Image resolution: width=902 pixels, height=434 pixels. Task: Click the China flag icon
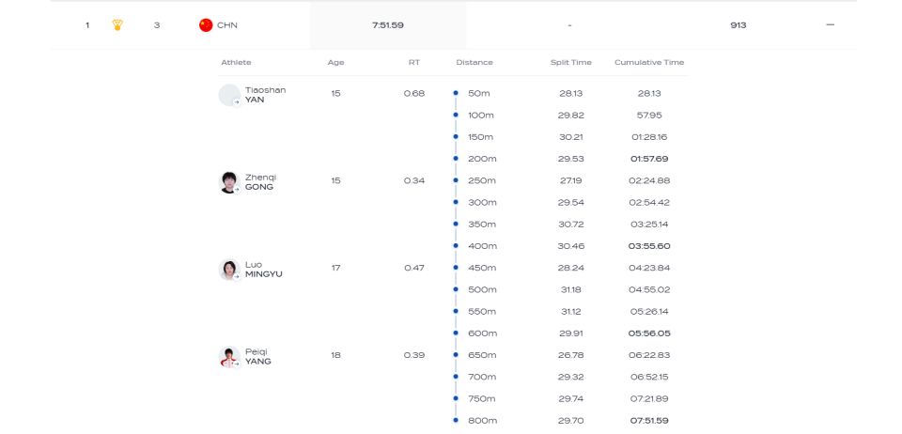(x=206, y=25)
